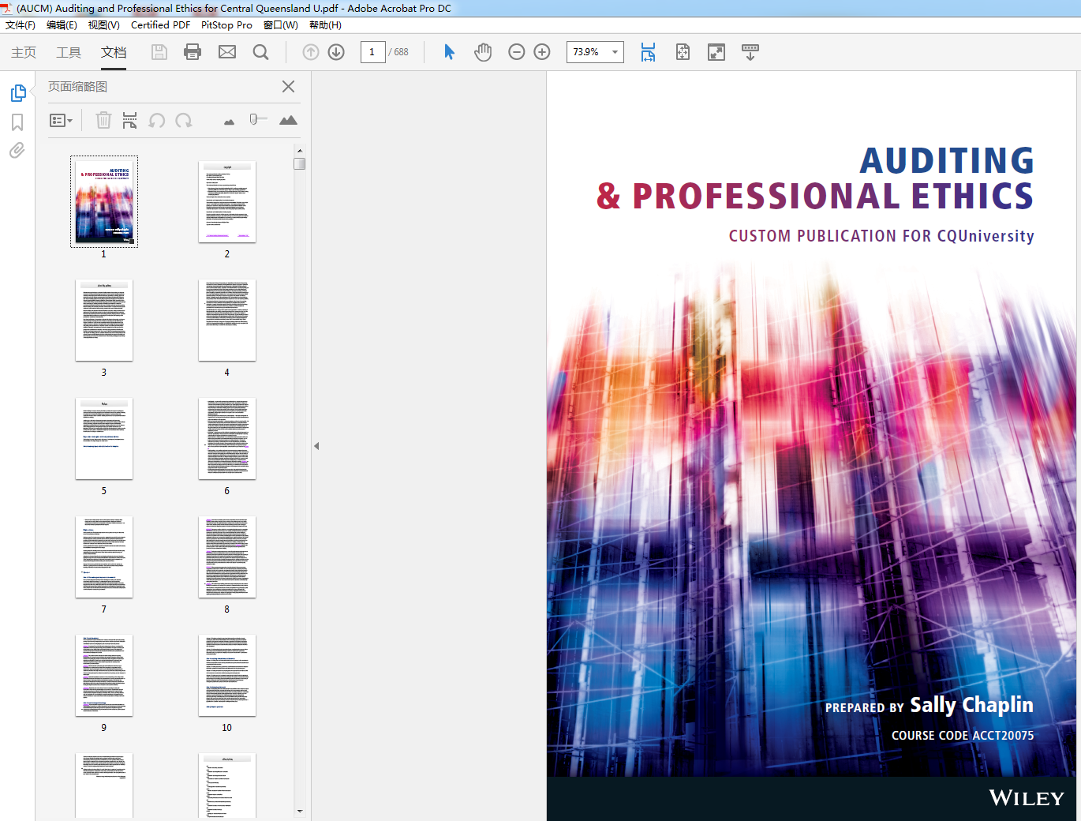
Task: Collapse the navigation pane arrow
Action: coord(316,446)
